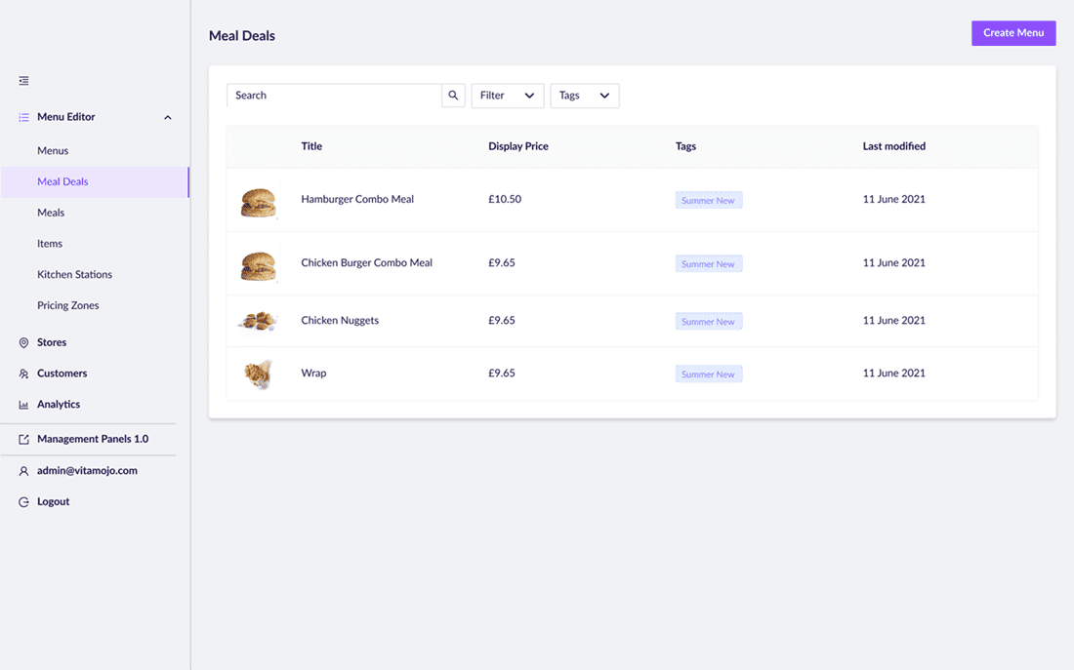Image resolution: width=1074 pixels, height=670 pixels.
Task: Open the Filter dropdown
Action: point(507,96)
